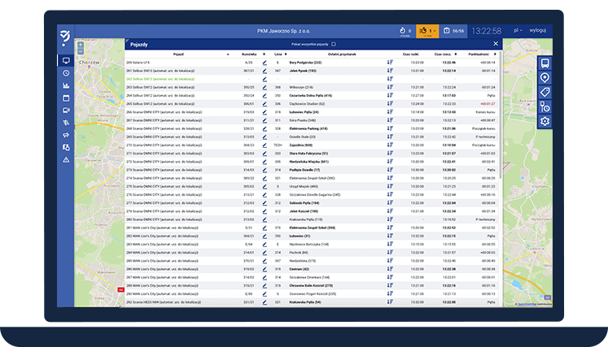608x347 pixels.
Task: Click stop 'Czarańska Dolna Pętla (416)'
Action: point(311,96)
